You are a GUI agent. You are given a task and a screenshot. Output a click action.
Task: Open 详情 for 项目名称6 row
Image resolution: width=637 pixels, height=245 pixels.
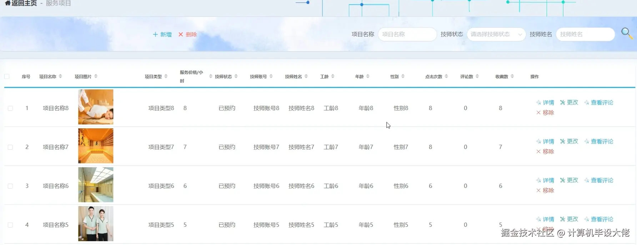click(545, 180)
